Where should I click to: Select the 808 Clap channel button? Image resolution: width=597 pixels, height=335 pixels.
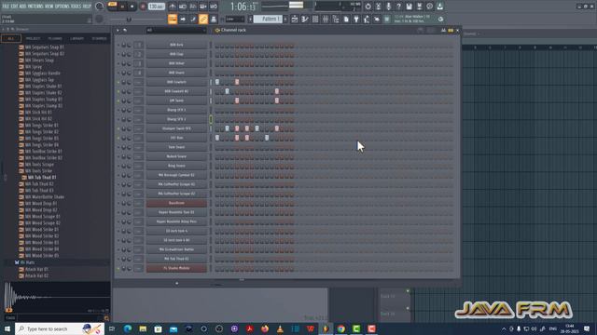tap(176, 54)
